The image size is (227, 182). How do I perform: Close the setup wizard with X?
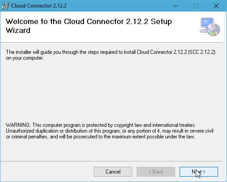pyautogui.click(x=216, y=6)
